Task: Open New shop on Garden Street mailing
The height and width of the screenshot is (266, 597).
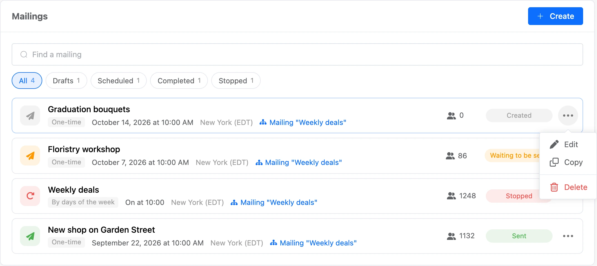Action: tap(101, 230)
